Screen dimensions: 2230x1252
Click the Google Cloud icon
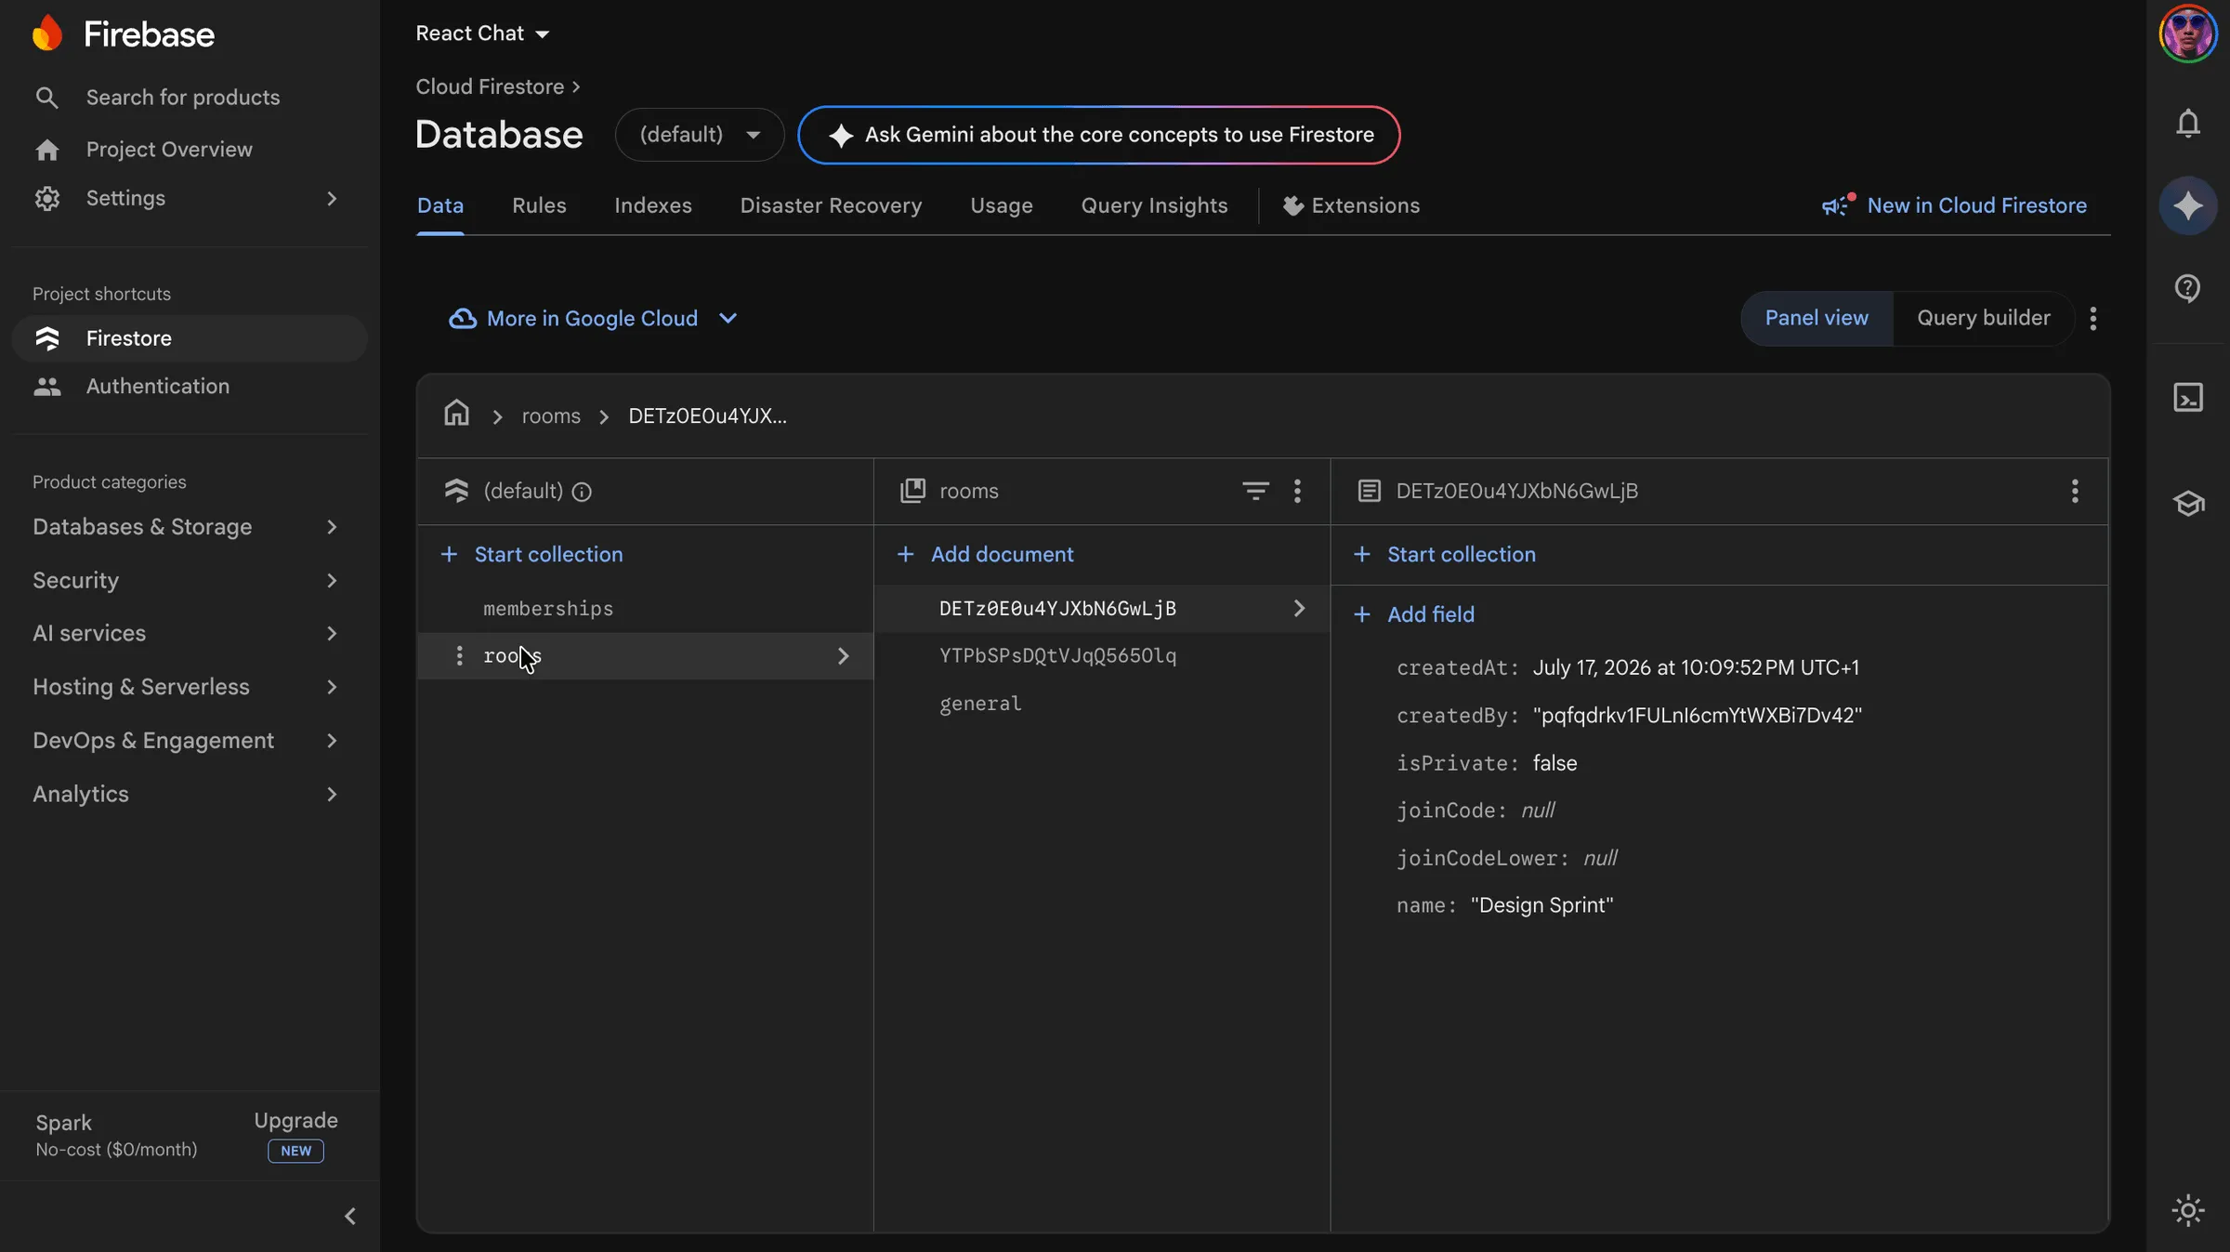click(463, 319)
